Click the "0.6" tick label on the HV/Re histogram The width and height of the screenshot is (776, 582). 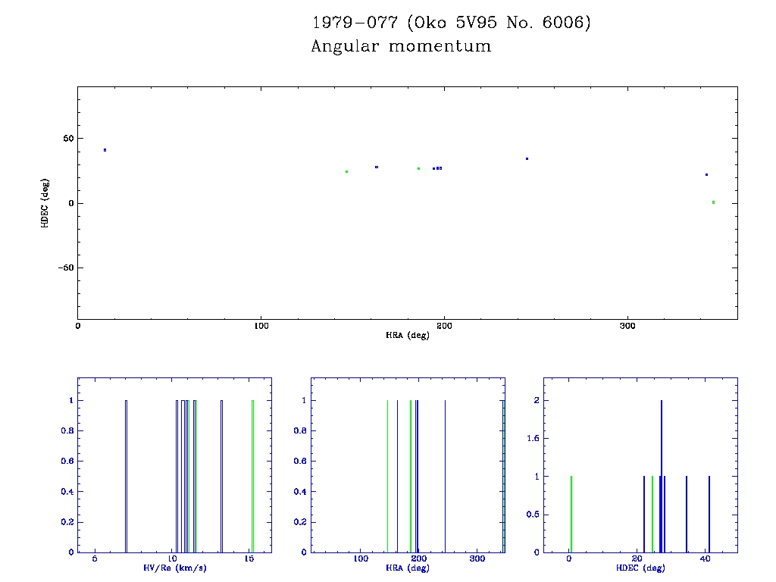coord(67,462)
